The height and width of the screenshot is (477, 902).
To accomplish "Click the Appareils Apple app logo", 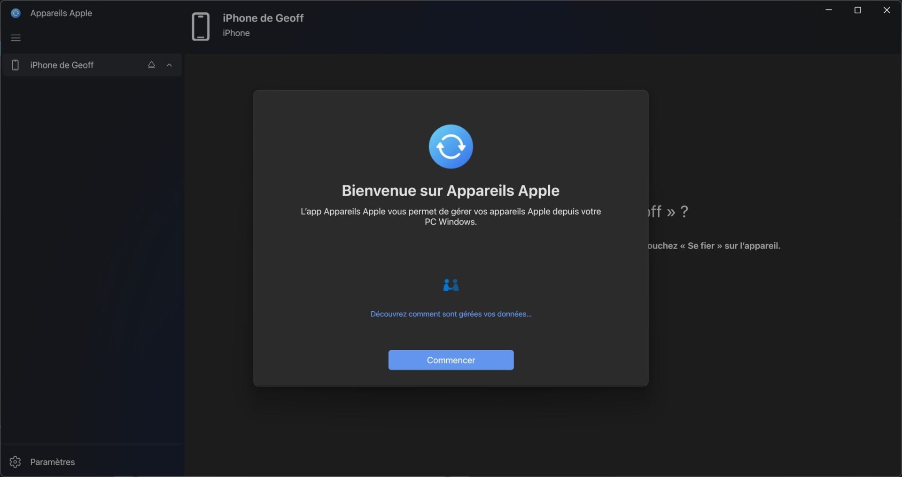I will click(16, 13).
